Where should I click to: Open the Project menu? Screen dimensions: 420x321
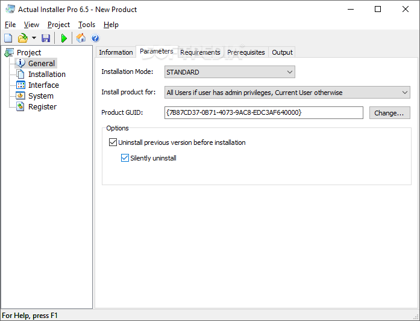click(58, 25)
